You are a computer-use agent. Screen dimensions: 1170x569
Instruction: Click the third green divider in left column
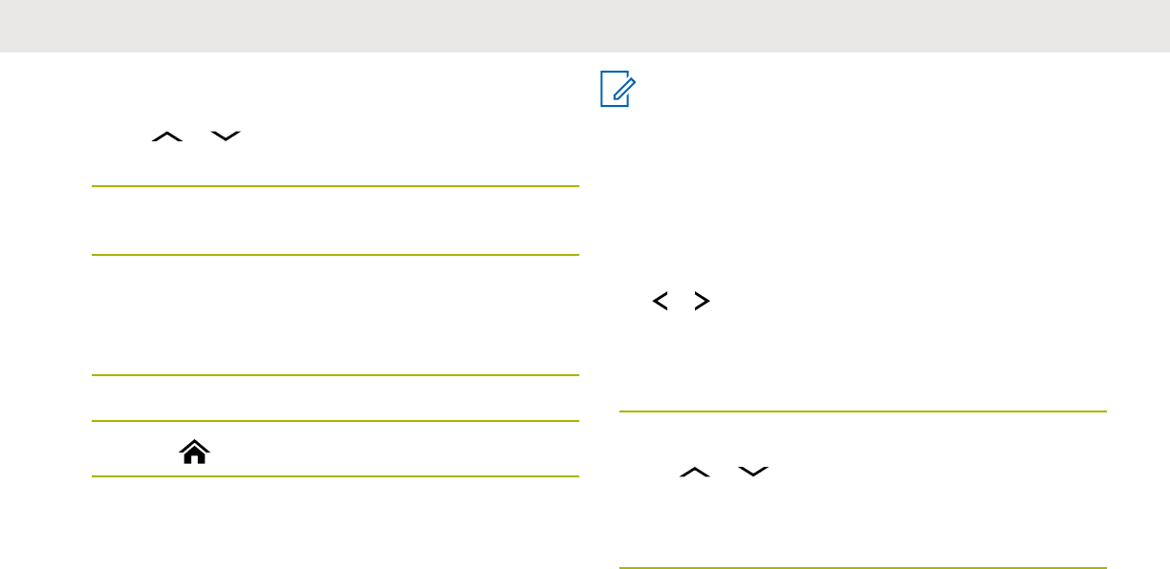(x=336, y=375)
